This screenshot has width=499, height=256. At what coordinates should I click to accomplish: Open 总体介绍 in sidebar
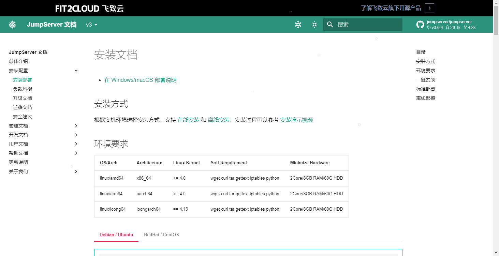(x=18, y=61)
